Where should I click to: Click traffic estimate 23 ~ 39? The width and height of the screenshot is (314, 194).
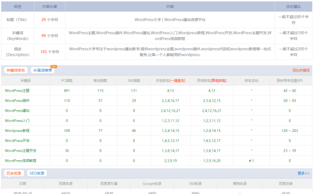point(289,151)
